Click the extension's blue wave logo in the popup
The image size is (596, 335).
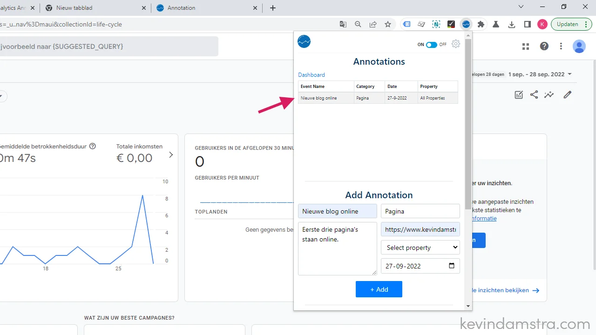point(304,42)
